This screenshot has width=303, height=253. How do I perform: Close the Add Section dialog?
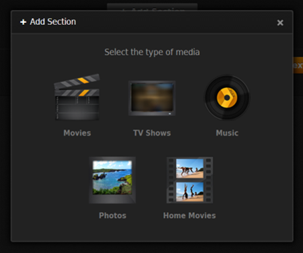pyautogui.click(x=280, y=22)
